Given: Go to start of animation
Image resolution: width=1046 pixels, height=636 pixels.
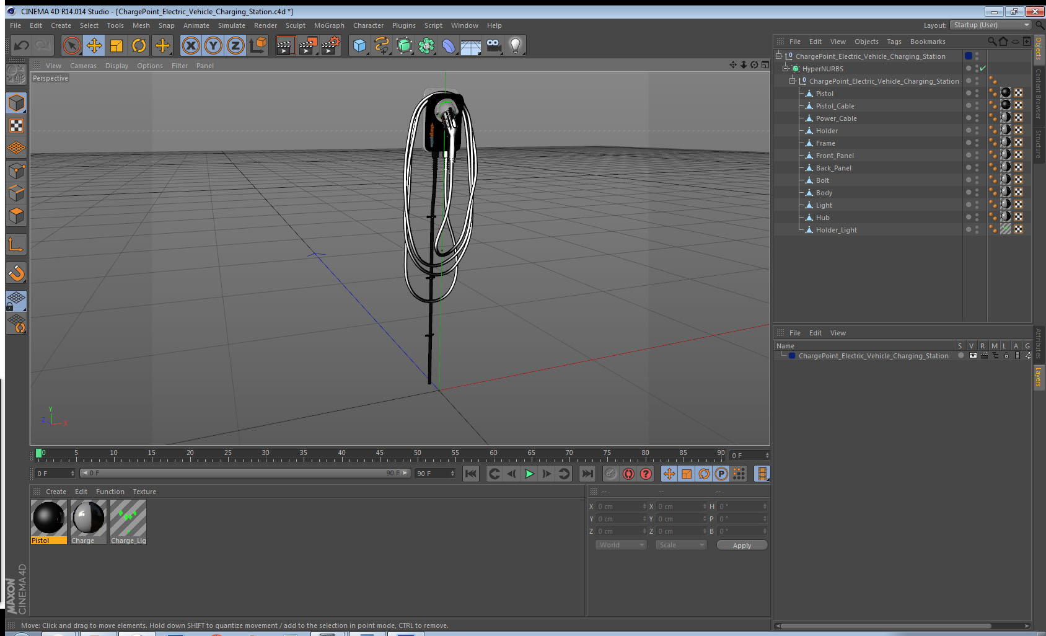Looking at the screenshot, I should tap(471, 474).
